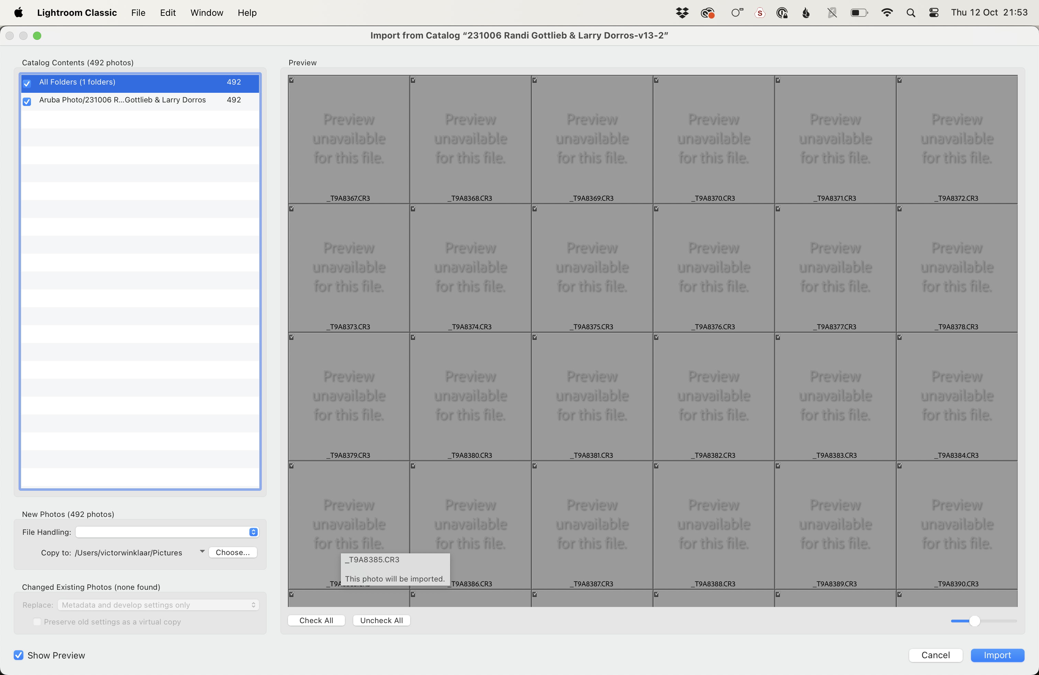Open the File menu
This screenshot has height=675, width=1039.
(x=138, y=13)
